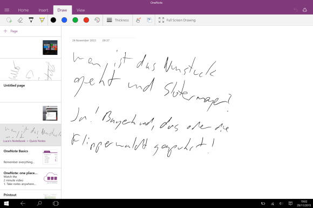
Task: Pick the blue ink color
Action: (x=64, y=20)
